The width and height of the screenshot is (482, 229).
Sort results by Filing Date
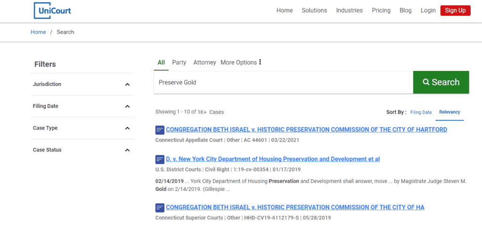421,113
